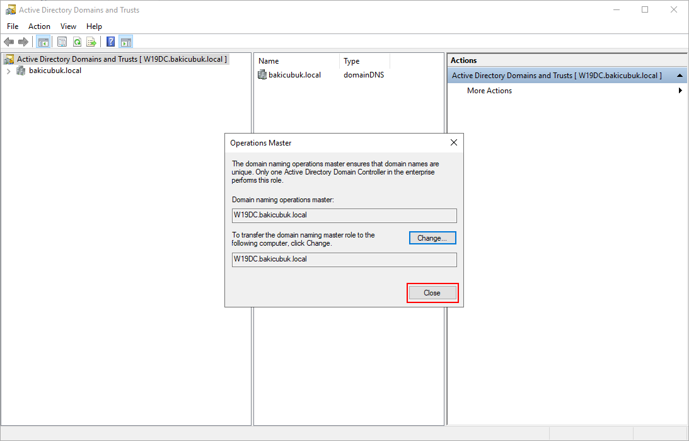Image resolution: width=689 pixels, height=441 pixels.
Task: Collapse the Actions section header arrow
Action: [680, 76]
